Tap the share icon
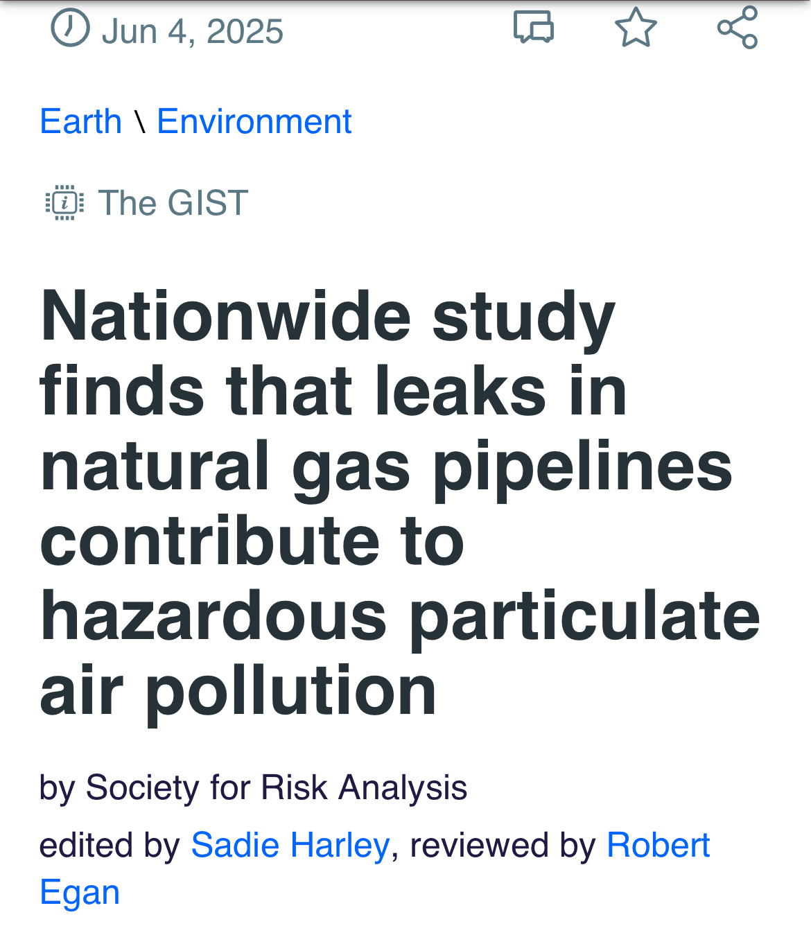This screenshot has height=926, width=811. pos(738,27)
